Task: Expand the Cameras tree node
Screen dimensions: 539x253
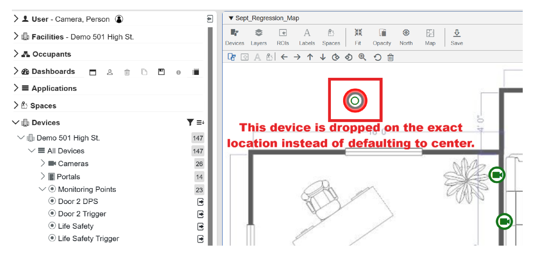Action: 43,163
